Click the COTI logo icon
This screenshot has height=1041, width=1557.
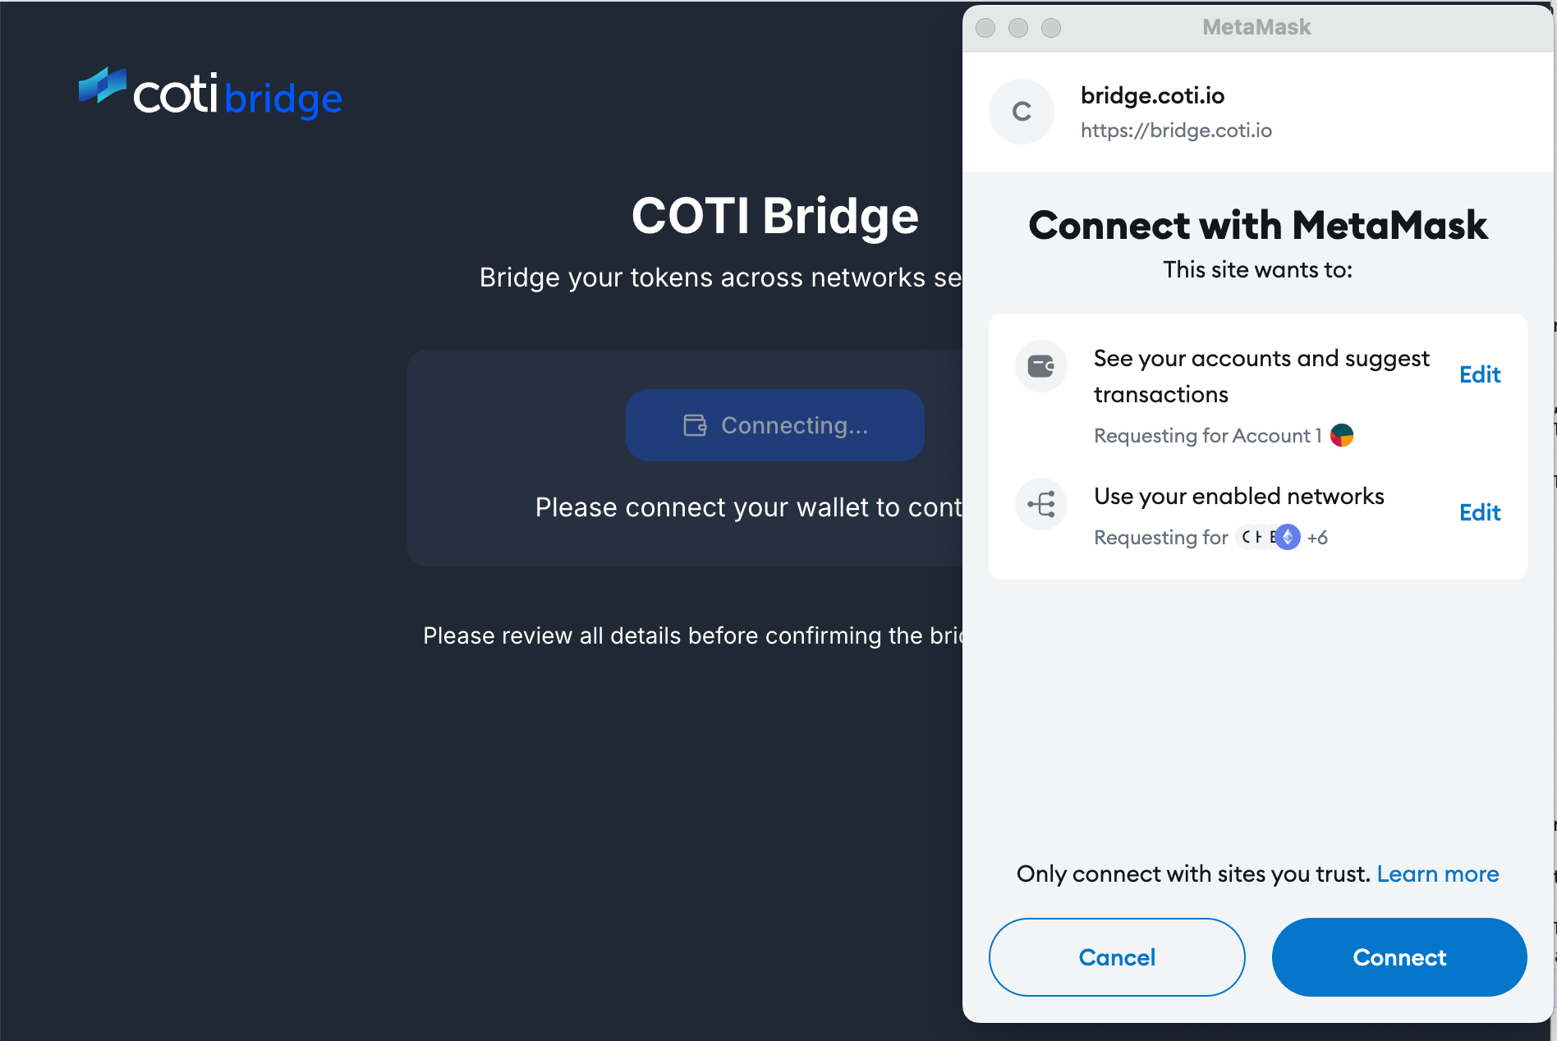102,85
